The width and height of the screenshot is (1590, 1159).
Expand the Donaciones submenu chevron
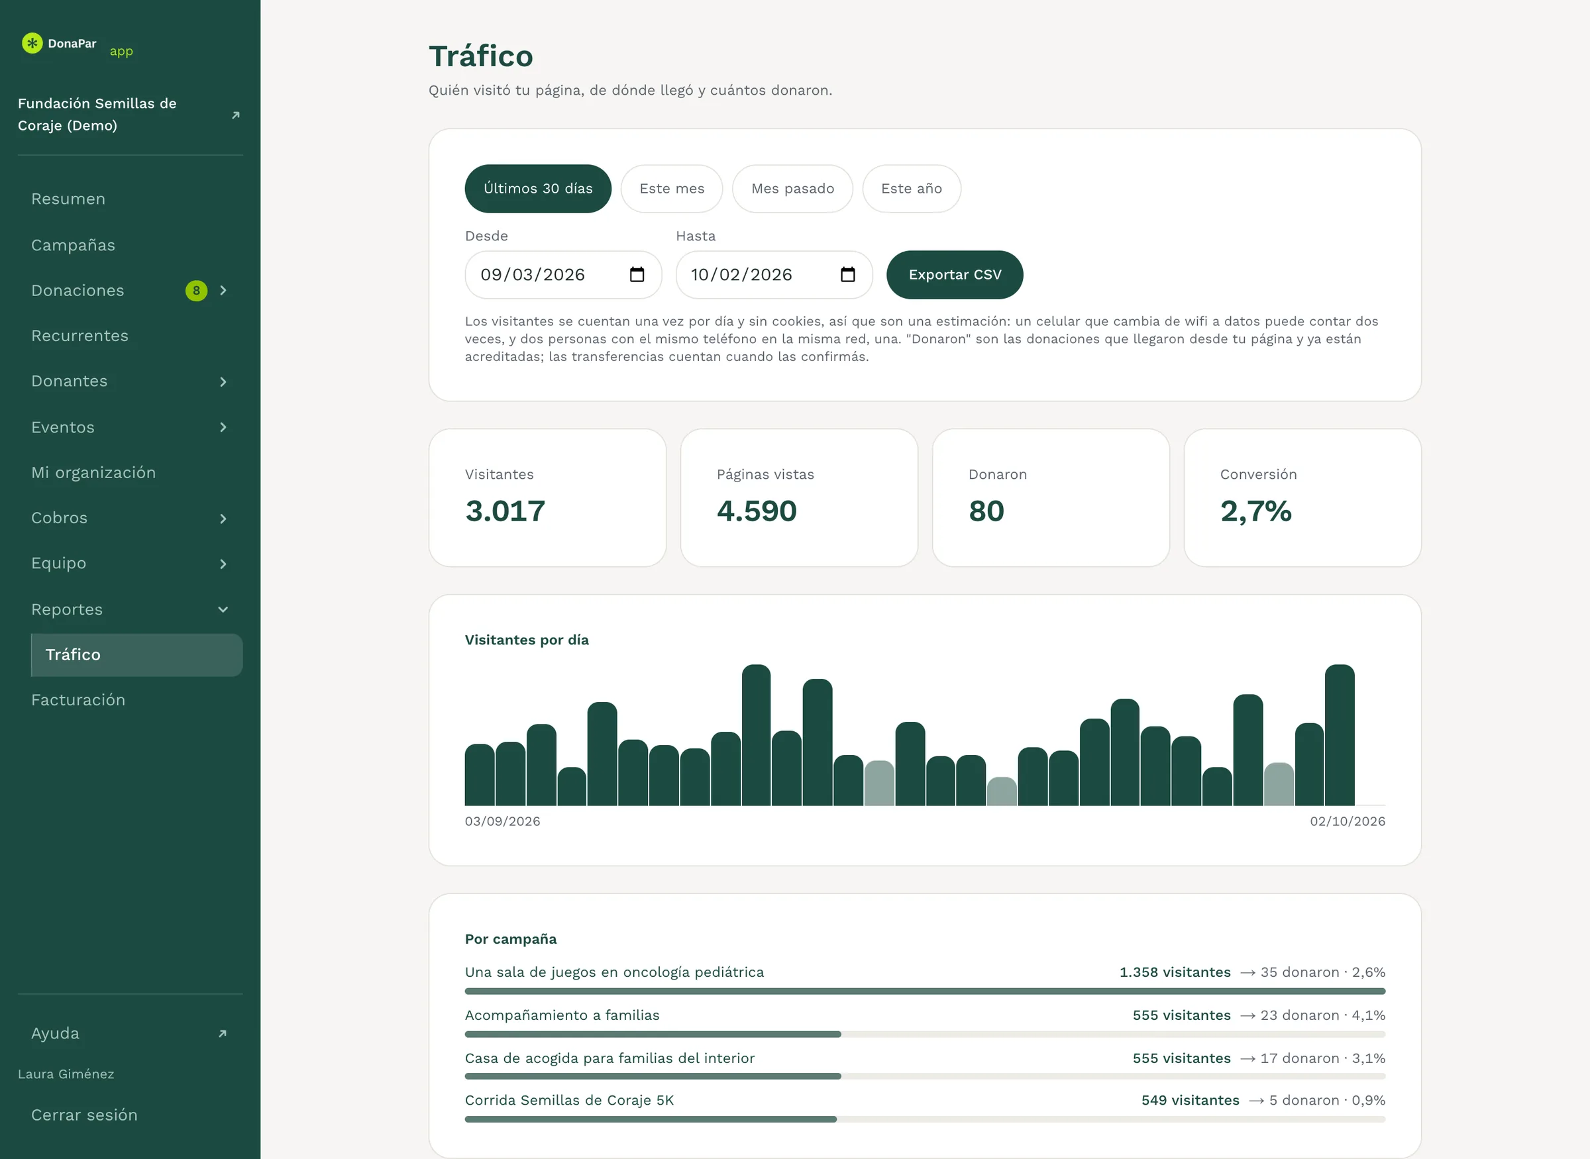click(x=223, y=291)
